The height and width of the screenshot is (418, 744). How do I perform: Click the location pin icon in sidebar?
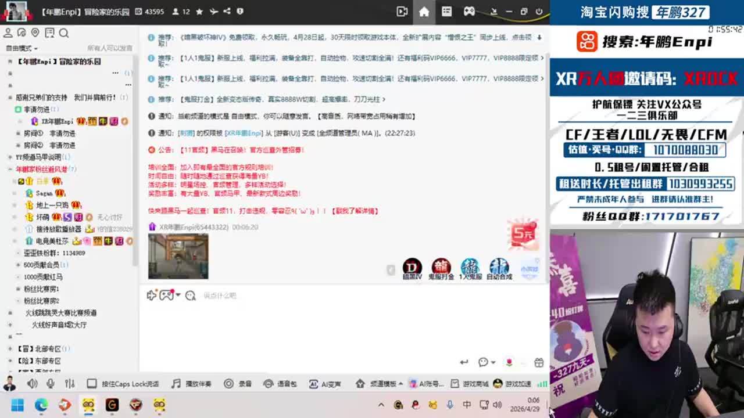[35, 33]
